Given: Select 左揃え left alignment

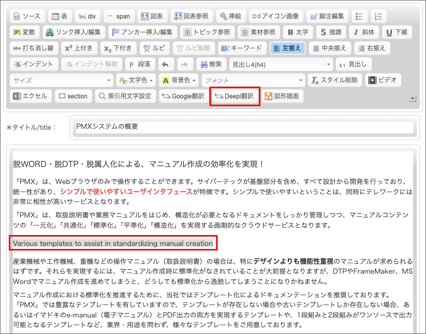Looking at the screenshot, I should tap(288, 48).
